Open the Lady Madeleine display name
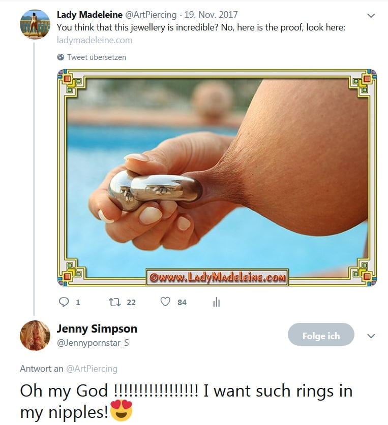The height and width of the screenshot is (425, 388). (89, 14)
